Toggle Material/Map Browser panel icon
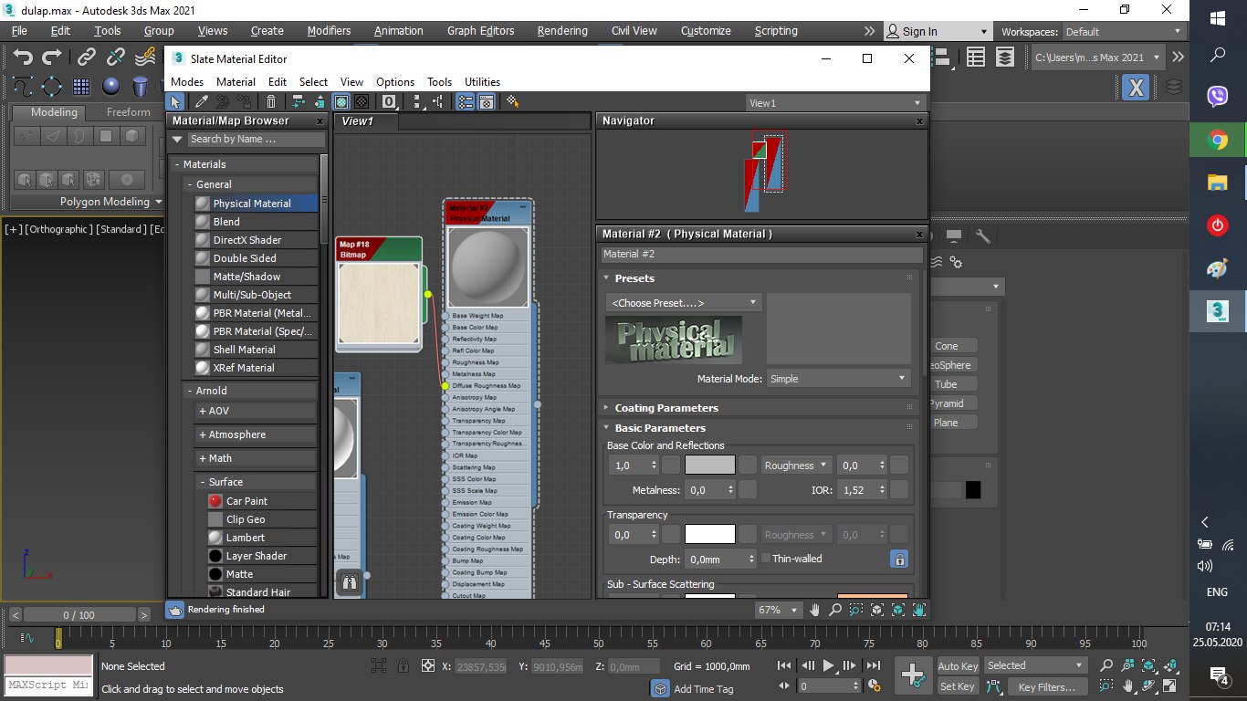 coord(466,102)
